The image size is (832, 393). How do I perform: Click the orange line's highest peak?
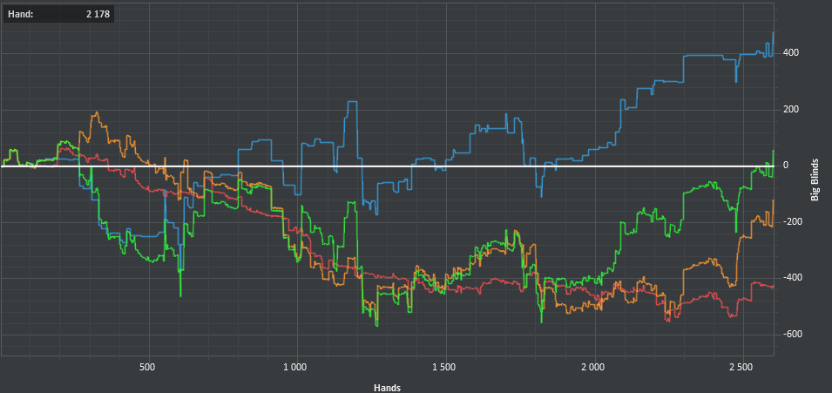[x=96, y=112]
